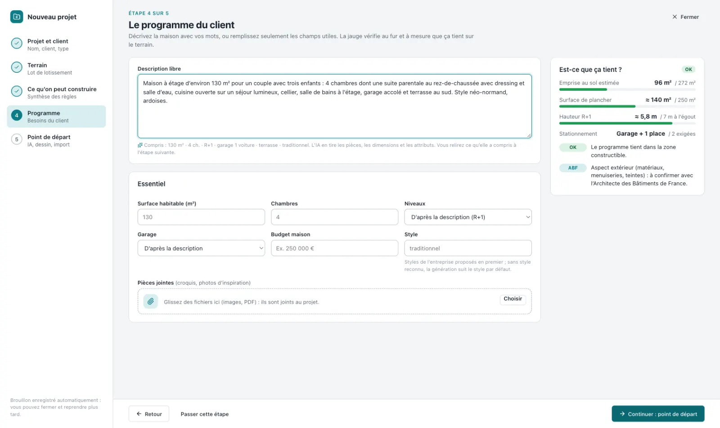Click the Emprise au sol estimée gauge bar

627,89
